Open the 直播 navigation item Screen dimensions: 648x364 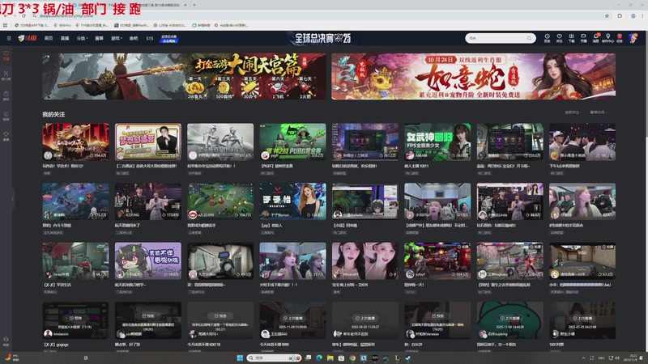[65, 38]
